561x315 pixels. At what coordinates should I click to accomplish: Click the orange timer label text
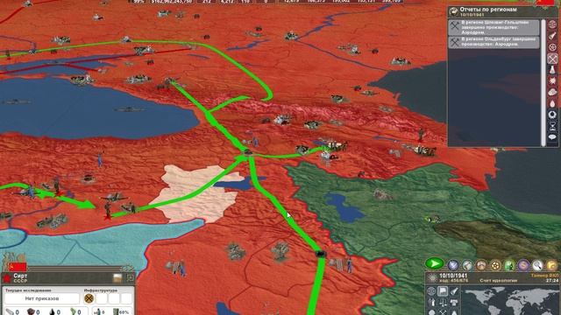(544, 276)
